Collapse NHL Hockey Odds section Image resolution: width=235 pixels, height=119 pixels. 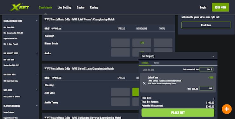point(37,53)
